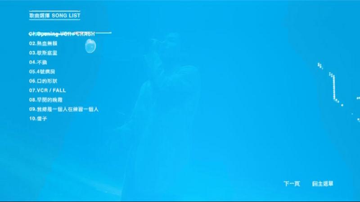Go to next page (下一頁)

click(x=292, y=184)
